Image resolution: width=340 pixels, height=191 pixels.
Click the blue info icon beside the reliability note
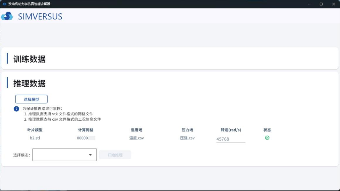point(16,109)
